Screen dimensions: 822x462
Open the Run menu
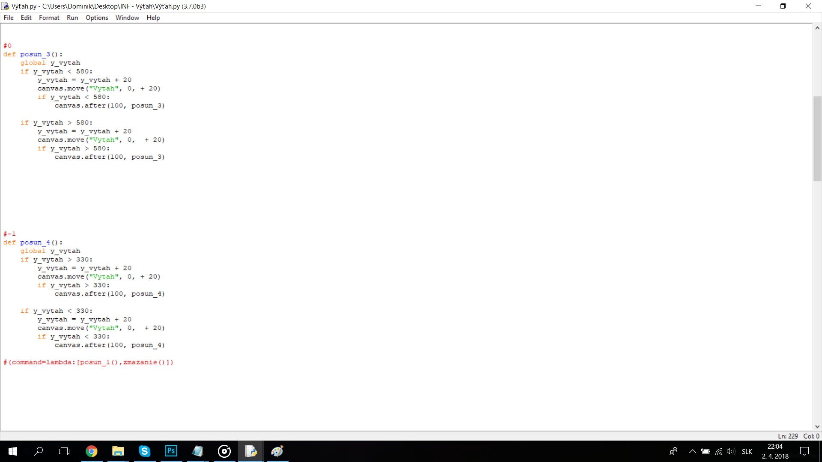click(x=72, y=18)
